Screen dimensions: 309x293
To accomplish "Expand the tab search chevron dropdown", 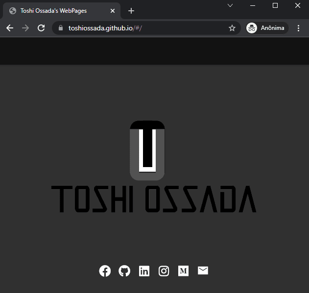I will (230, 5).
